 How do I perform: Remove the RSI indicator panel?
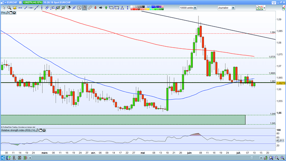(x=44, y=130)
